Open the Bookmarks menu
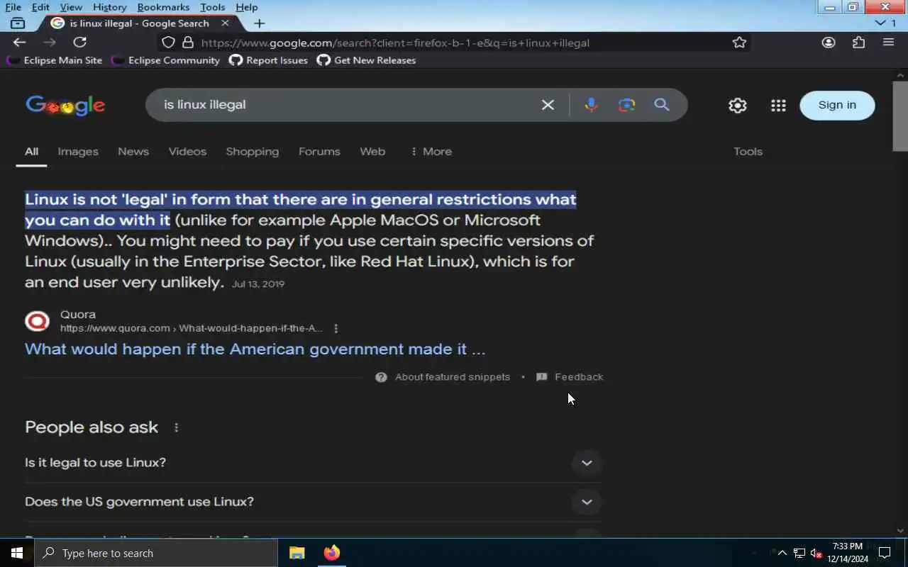This screenshot has height=567, width=908. (163, 7)
